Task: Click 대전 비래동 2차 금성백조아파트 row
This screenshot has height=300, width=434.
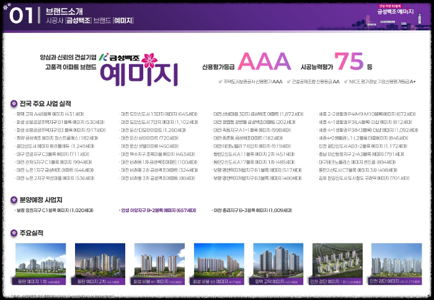Action: (x=159, y=170)
